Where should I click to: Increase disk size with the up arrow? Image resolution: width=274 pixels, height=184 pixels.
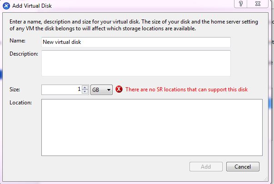tap(85, 87)
